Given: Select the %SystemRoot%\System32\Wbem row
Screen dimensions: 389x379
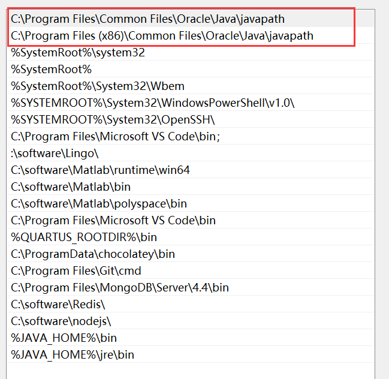Looking at the screenshot, I should [191, 86].
